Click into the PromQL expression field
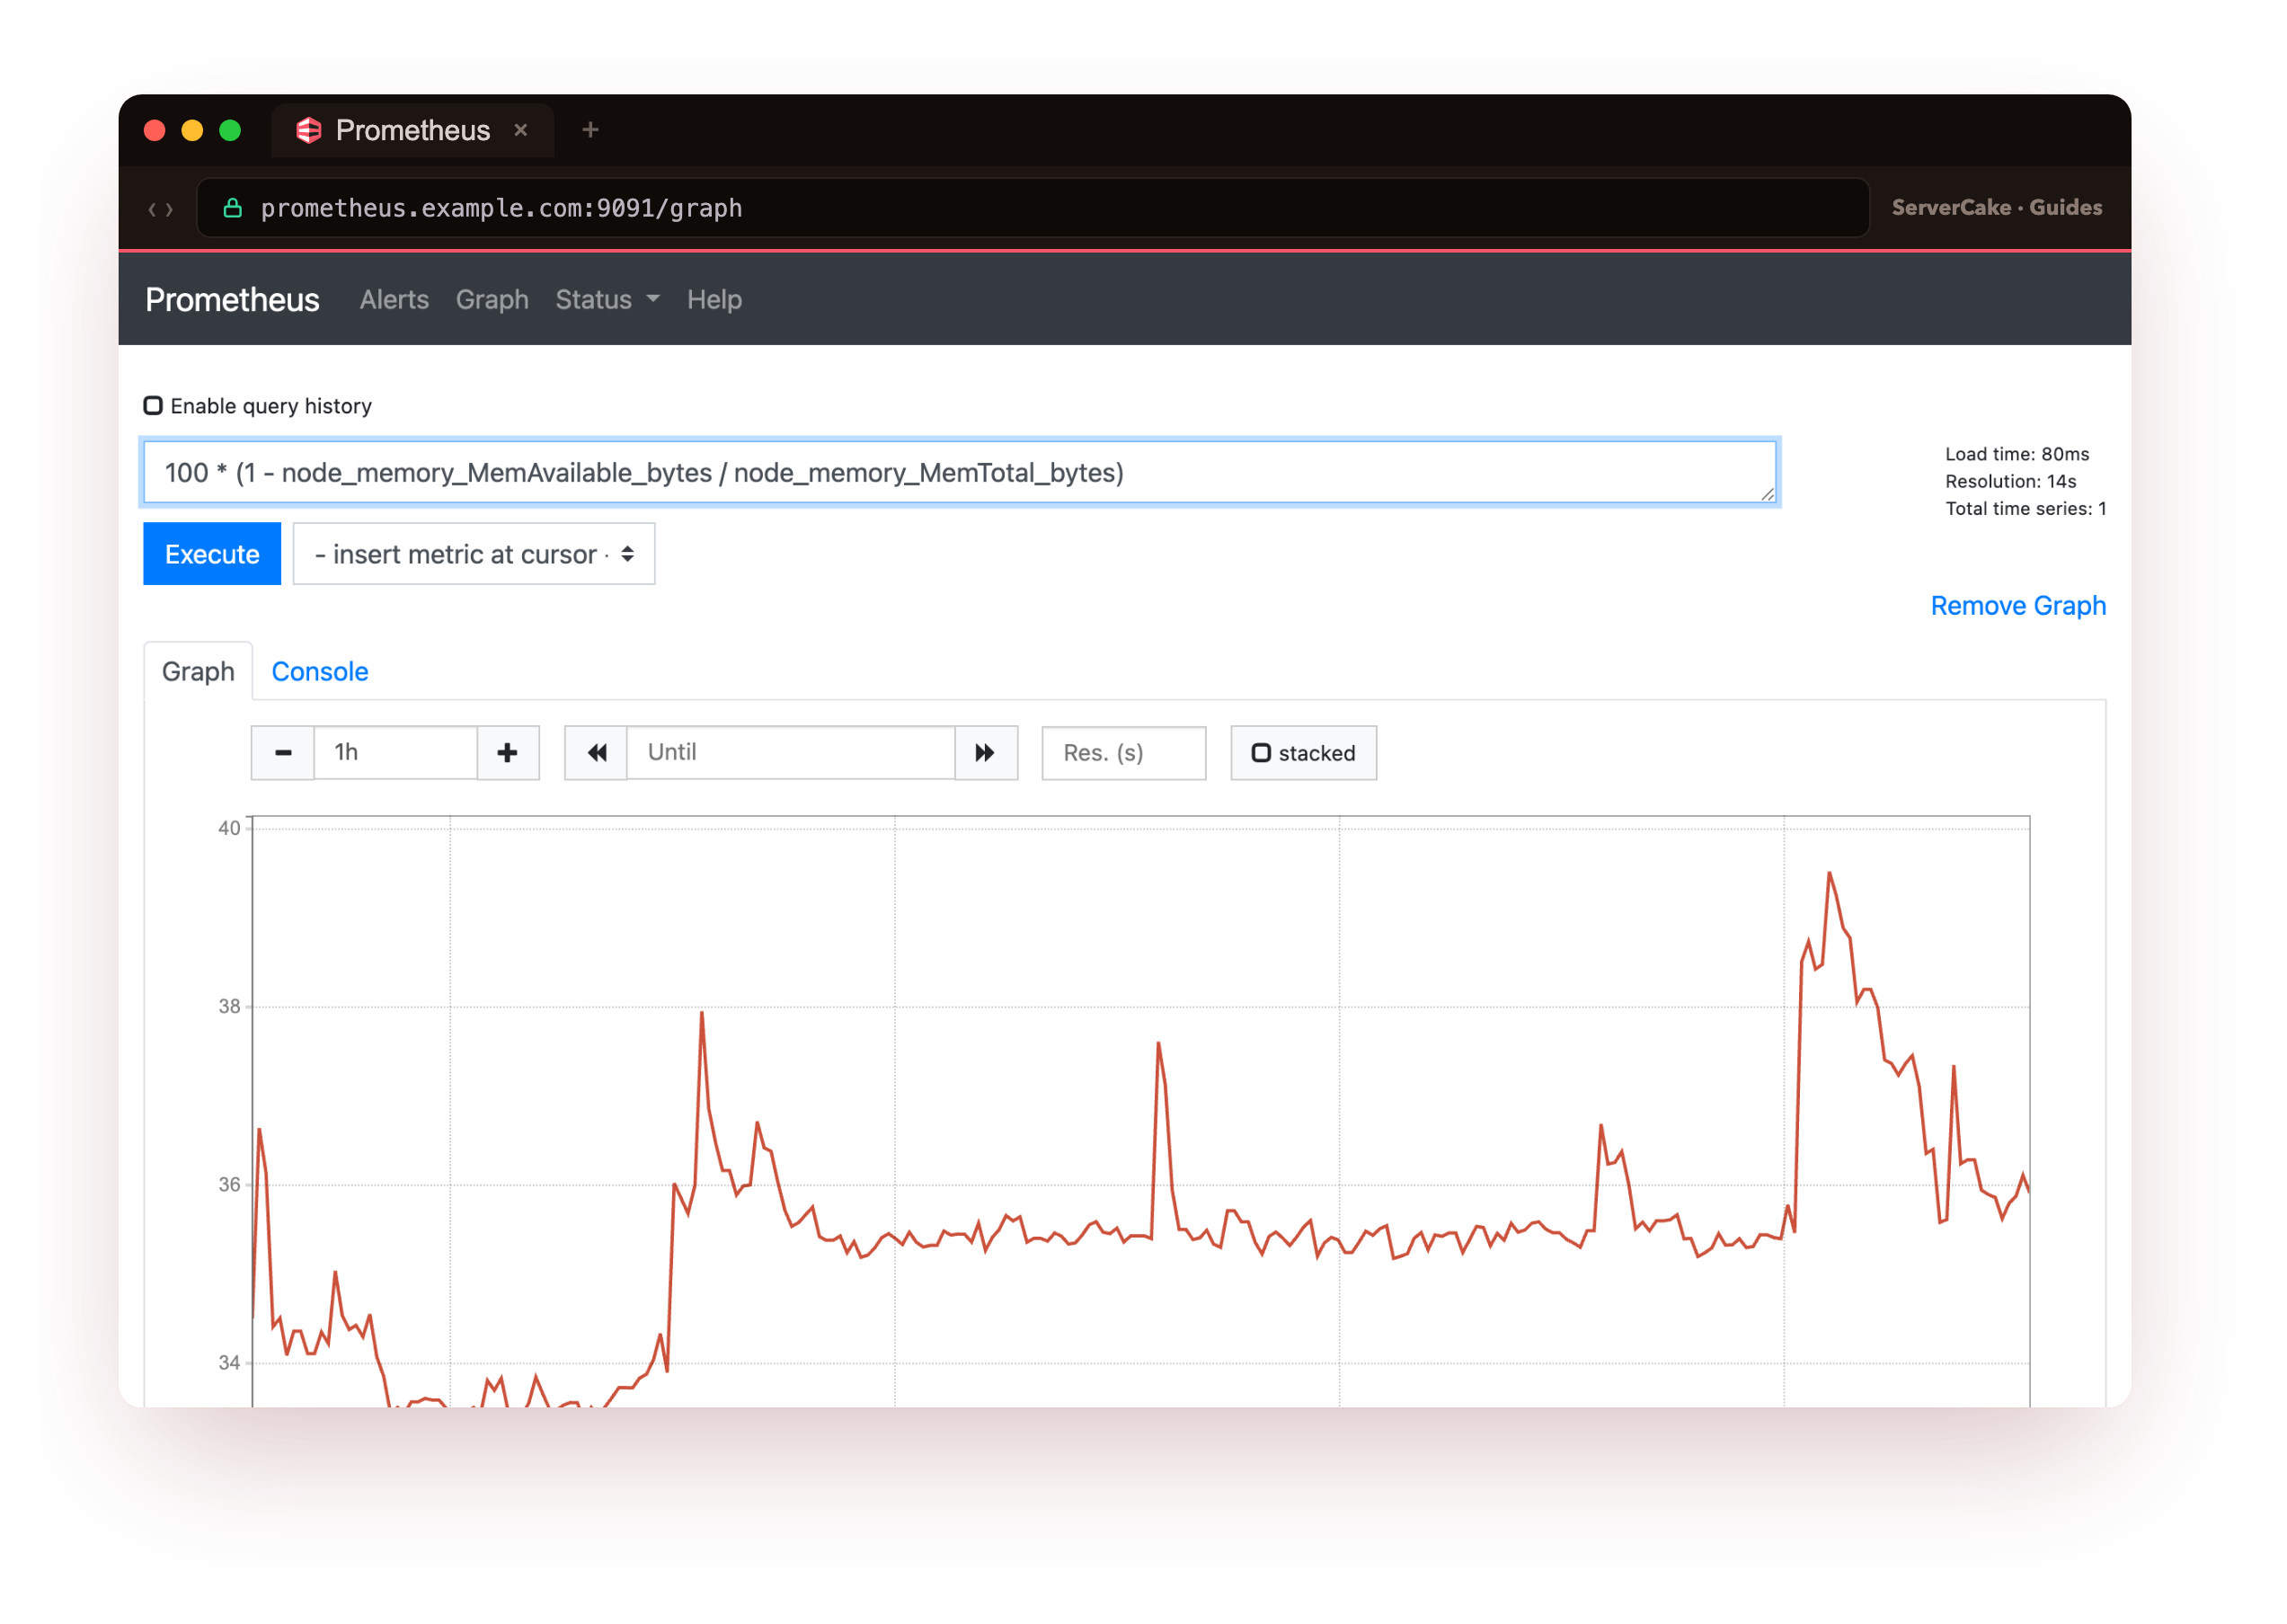2287x1624 pixels. [960, 472]
